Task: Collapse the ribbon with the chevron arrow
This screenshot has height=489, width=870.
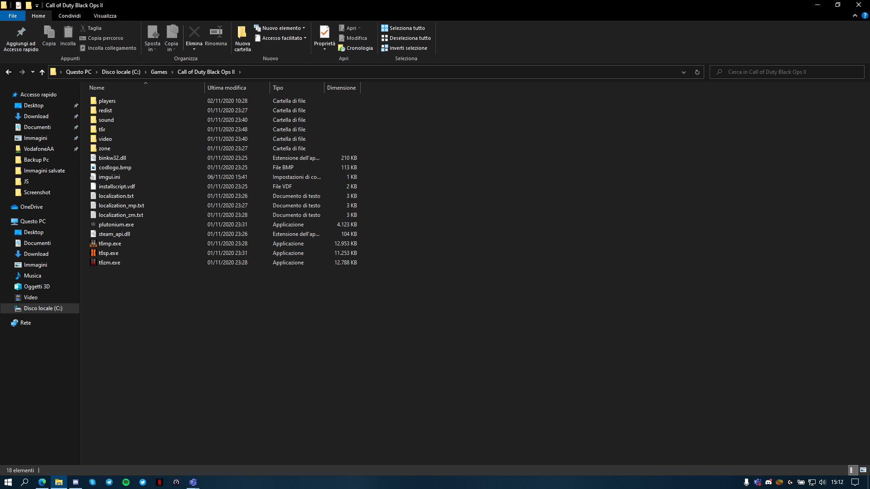Action: tap(855, 15)
